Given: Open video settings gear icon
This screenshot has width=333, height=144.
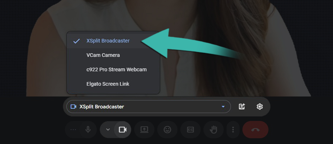Looking at the screenshot, I should (260, 107).
